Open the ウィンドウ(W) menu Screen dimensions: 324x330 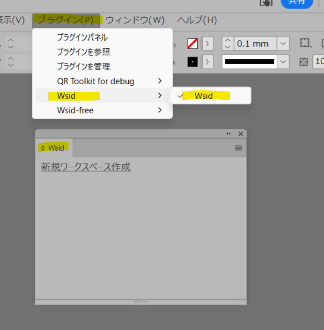135,20
